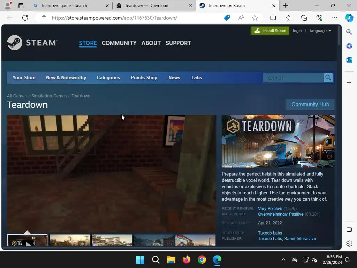Open Outlook from the sidebar
Image resolution: width=357 pixels, height=268 pixels.
coord(349,60)
